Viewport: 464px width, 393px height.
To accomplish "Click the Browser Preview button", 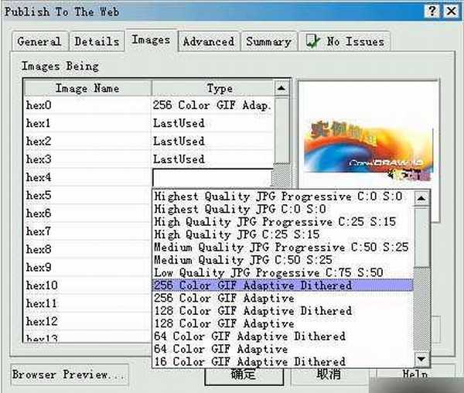I will pos(69,375).
